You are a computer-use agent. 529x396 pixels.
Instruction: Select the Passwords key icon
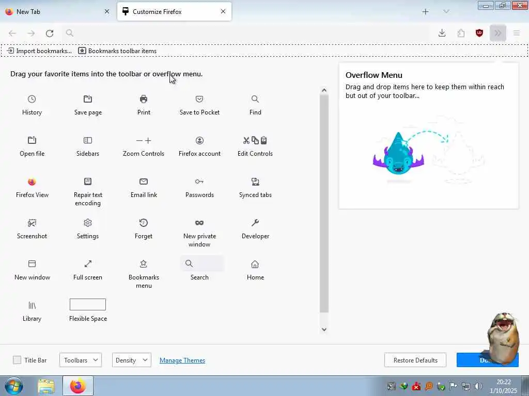coord(199,181)
